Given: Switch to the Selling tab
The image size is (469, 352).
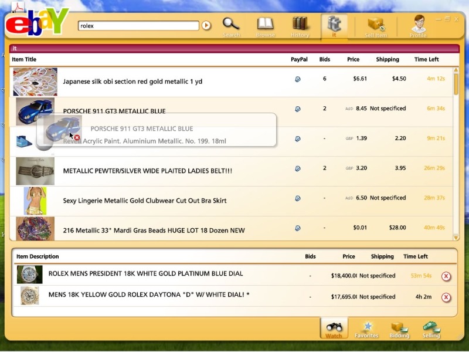Looking at the screenshot, I should (x=431, y=330).
